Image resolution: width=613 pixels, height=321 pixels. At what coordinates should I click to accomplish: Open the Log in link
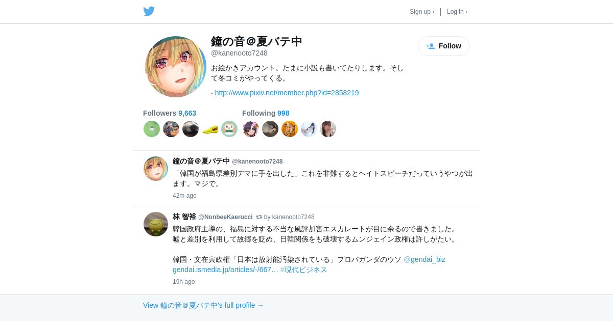[x=457, y=12]
